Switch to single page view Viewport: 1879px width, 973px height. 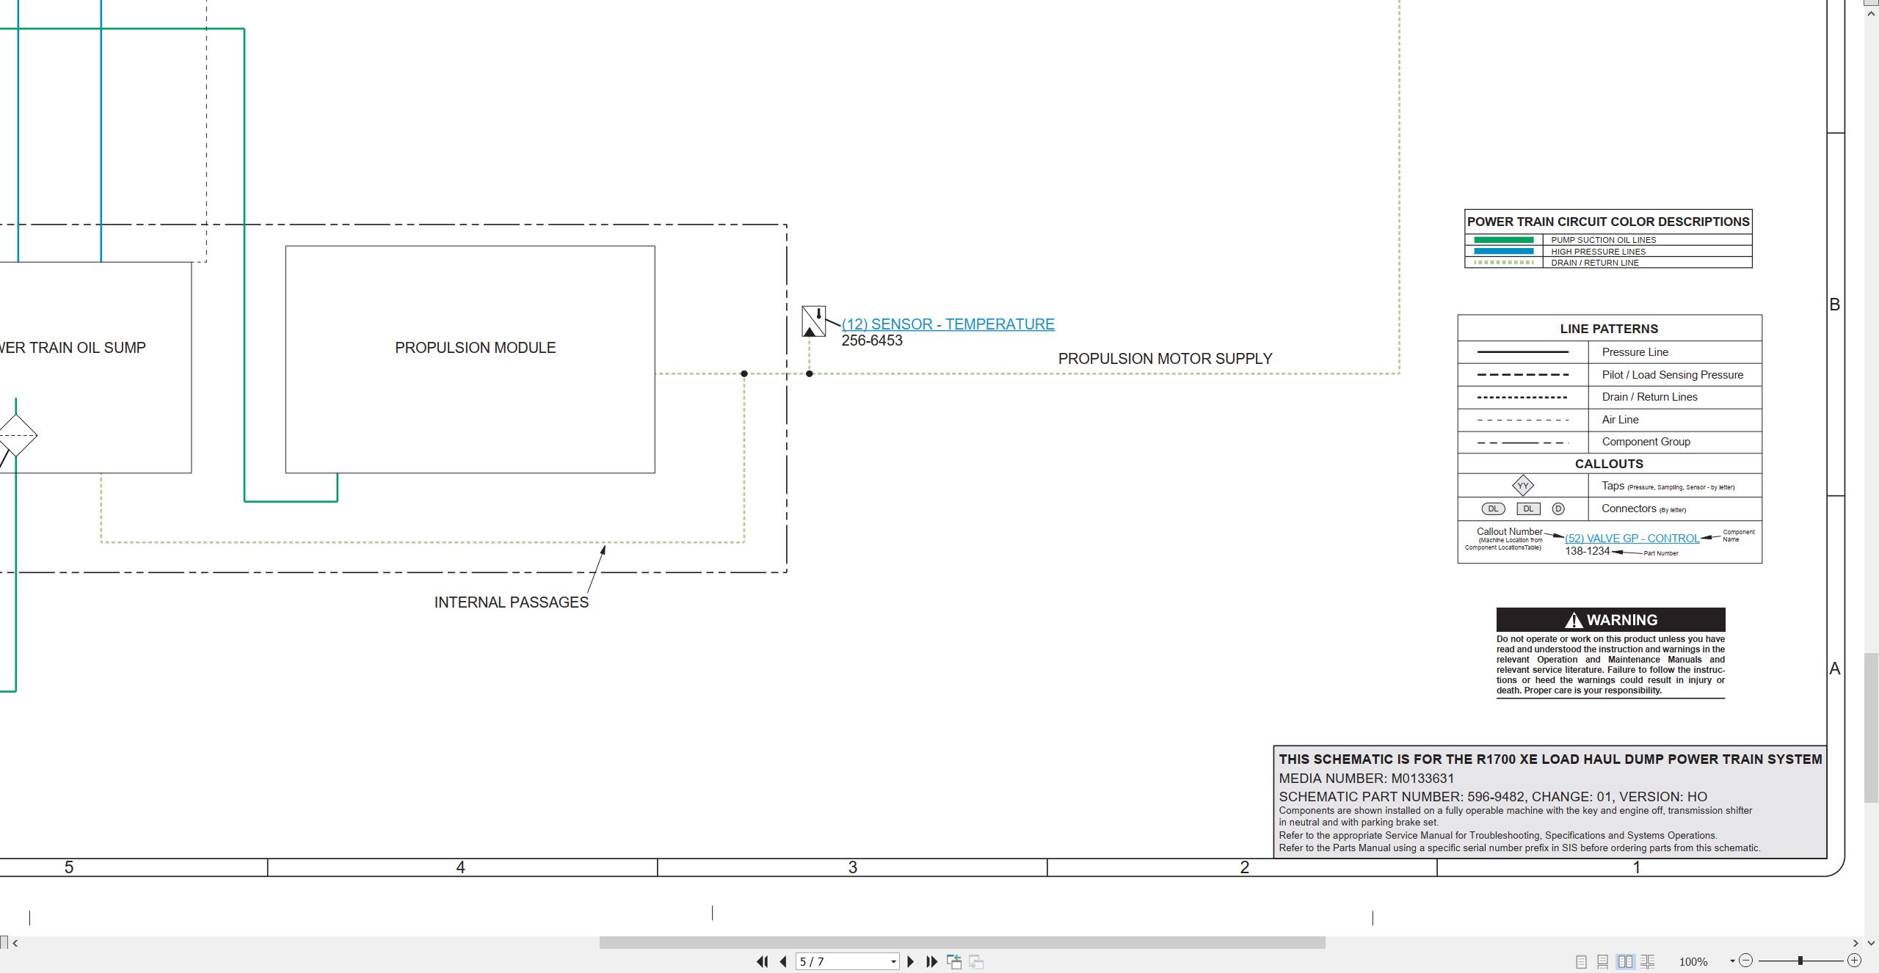[x=1582, y=961]
